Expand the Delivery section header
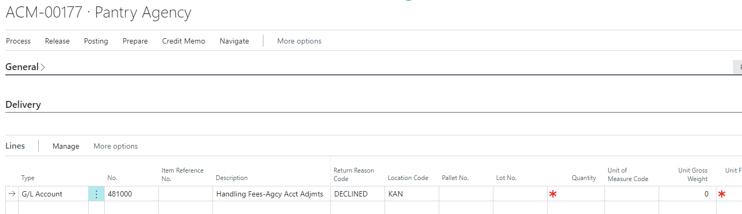The width and height of the screenshot is (742, 214). (23, 105)
